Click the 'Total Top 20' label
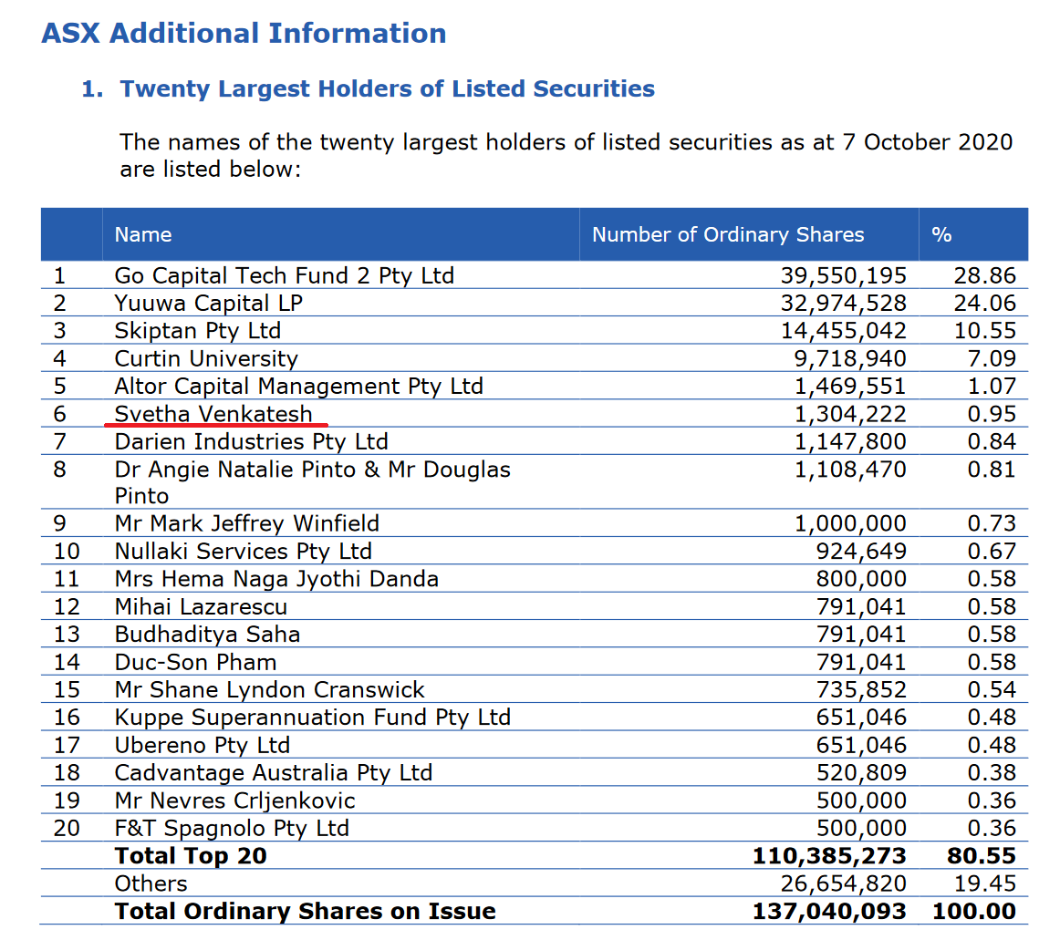This screenshot has width=1060, height=940. (191, 856)
